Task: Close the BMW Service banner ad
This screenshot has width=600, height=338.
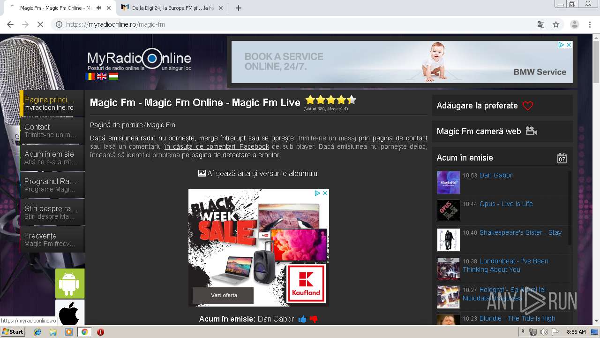Action: (569, 45)
